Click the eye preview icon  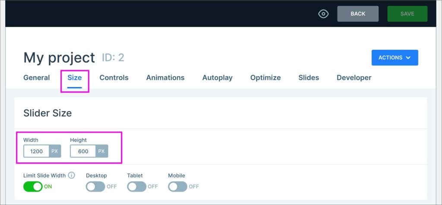(x=323, y=14)
